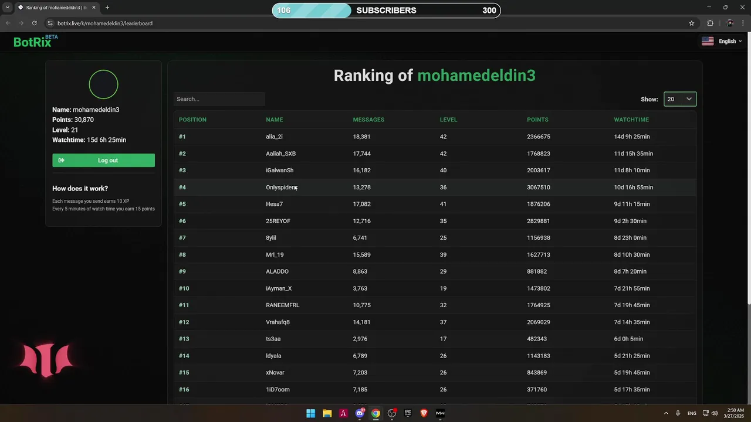This screenshot has width=751, height=422.
Task: Click the WATCHTIME column header
Action: (x=631, y=120)
